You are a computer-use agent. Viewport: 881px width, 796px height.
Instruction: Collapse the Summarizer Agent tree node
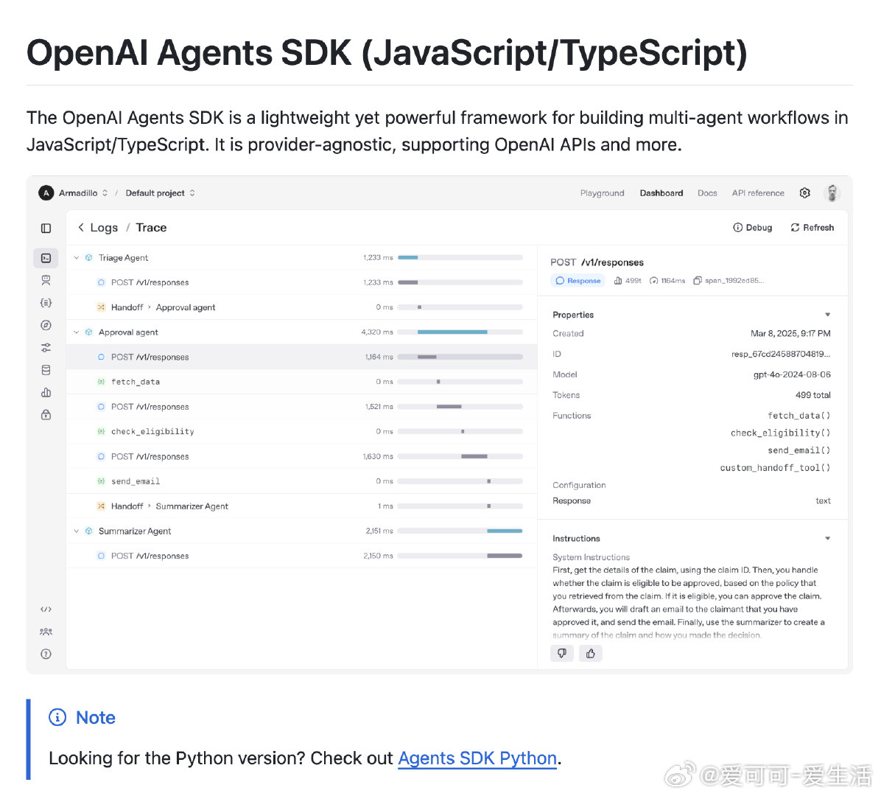77,531
